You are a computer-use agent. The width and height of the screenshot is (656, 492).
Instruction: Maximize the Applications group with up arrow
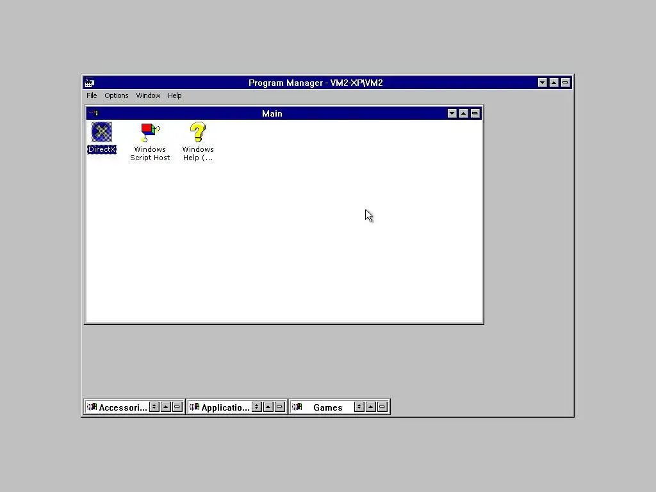(x=268, y=407)
